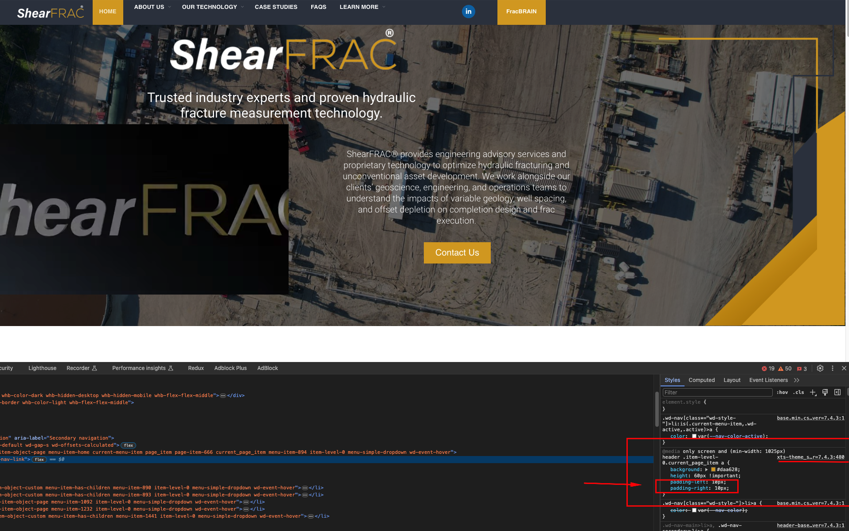Click the warnings count badge showing 50
This screenshot has width=849, height=531.
point(785,369)
